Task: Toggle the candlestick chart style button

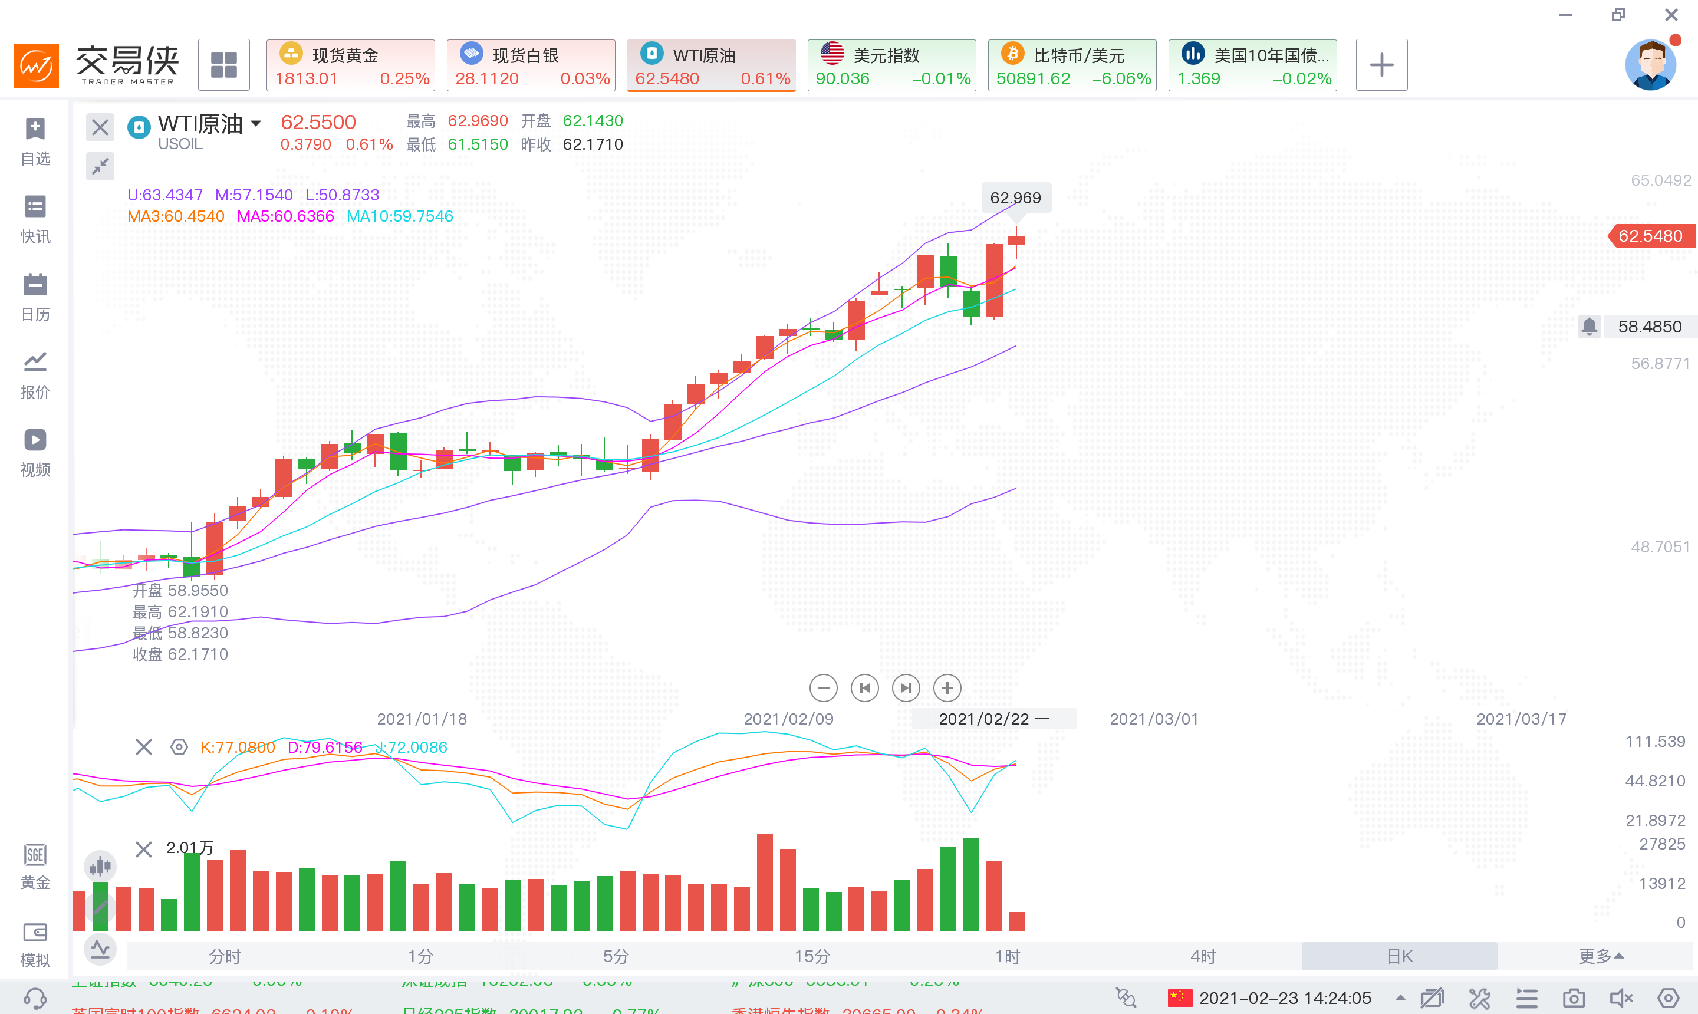Action: tap(100, 867)
